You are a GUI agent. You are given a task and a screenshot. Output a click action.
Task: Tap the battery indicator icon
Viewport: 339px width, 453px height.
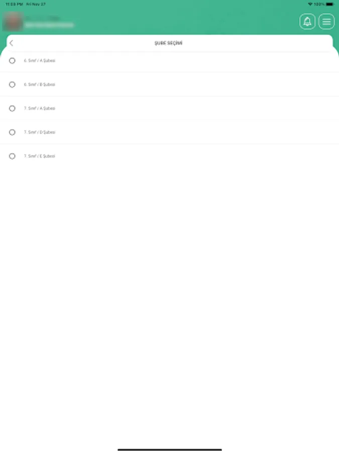329,4
